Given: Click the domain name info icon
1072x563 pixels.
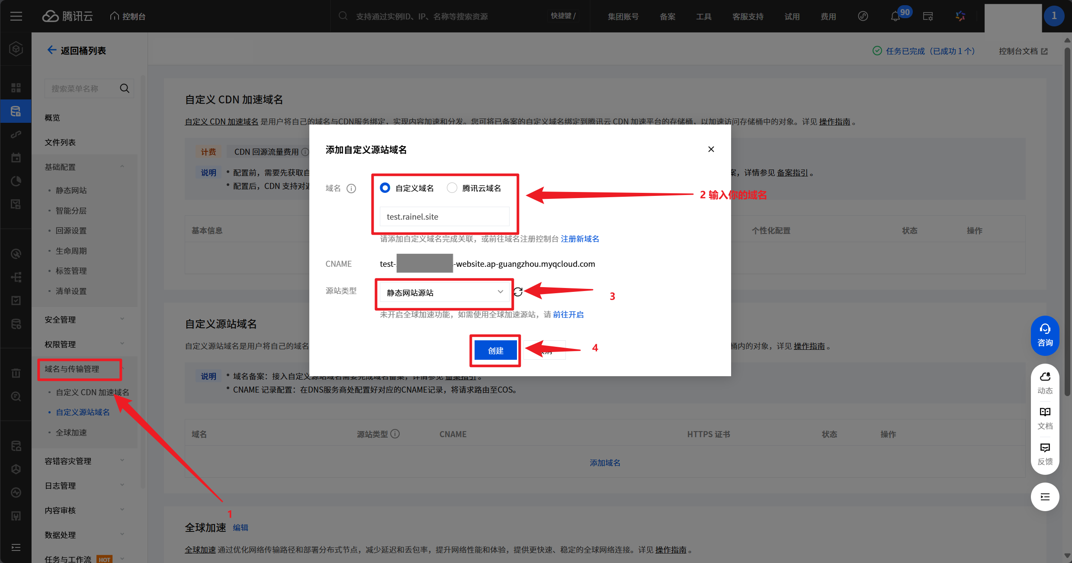Looking at the screenshot, I should point(351,189).
